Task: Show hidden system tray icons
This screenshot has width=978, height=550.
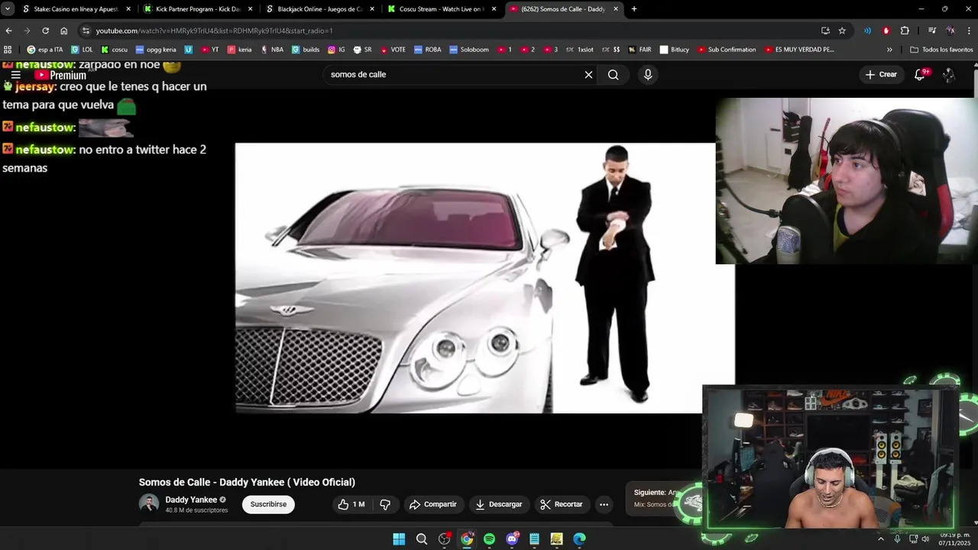Action: 880,539
